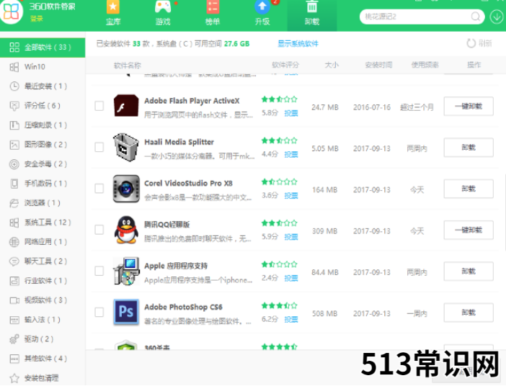Screen dimensions: 506x386
Task: Tick the Corel VideoStudio Pro X8 checkbox
Action: [99, 189]
